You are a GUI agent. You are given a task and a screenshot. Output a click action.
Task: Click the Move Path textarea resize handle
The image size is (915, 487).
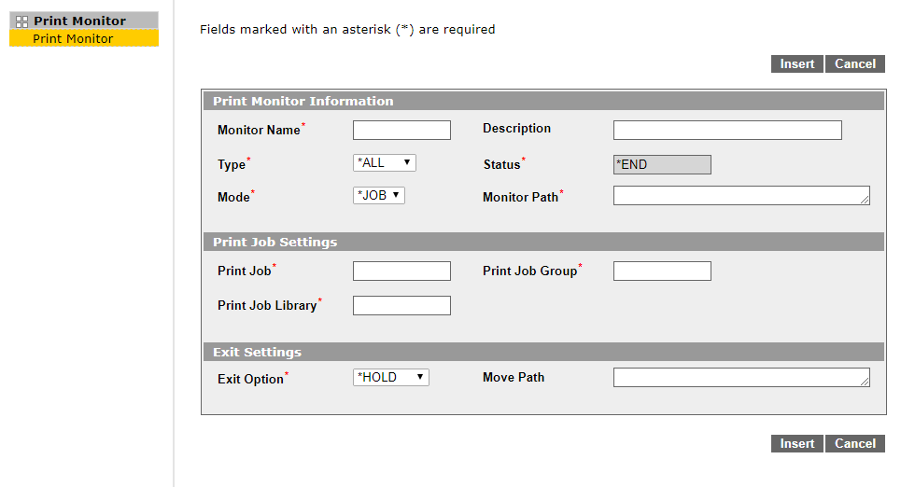click(x=866, y=382)
